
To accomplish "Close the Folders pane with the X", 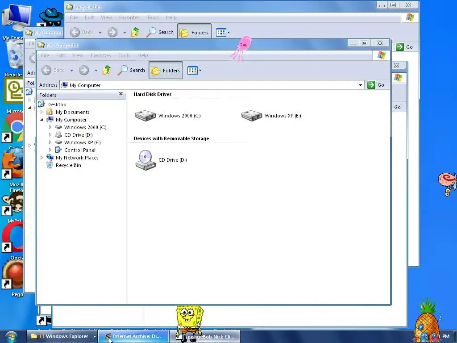I will tap(121, 94).
